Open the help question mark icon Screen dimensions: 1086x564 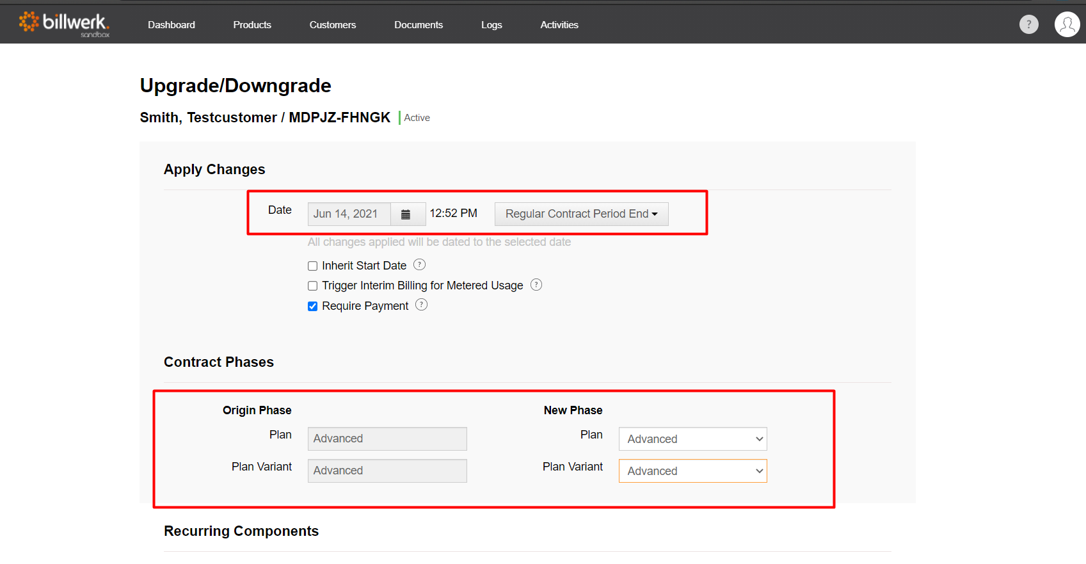1028,24
